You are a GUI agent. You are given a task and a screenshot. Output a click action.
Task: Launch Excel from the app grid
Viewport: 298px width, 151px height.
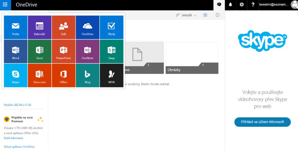coord(40,51)
